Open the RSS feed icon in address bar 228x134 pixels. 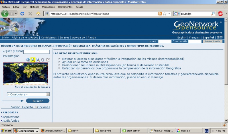pyautogui.click(x=160, y=13)
